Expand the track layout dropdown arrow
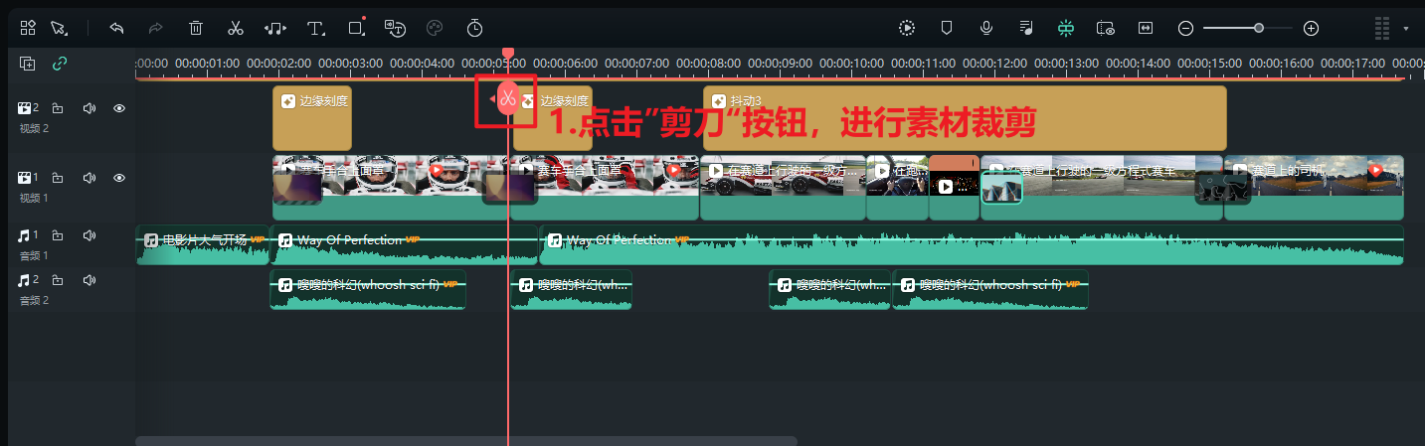The width and height of the screenshot is (1425, 446). pos(1406,29)
